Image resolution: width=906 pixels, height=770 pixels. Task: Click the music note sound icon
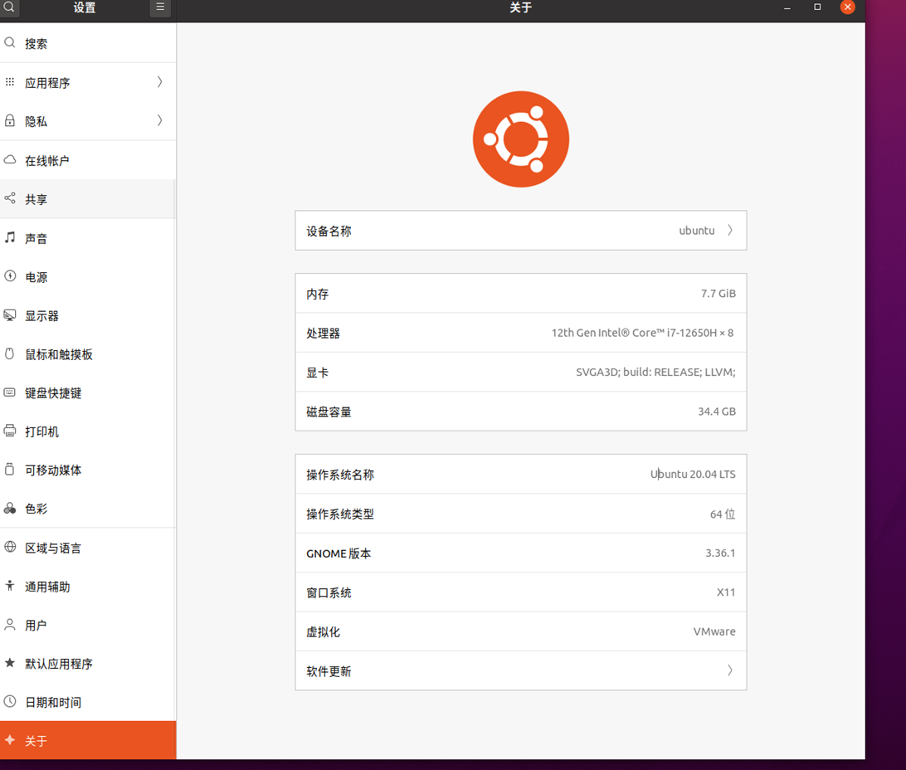(10, 237)
